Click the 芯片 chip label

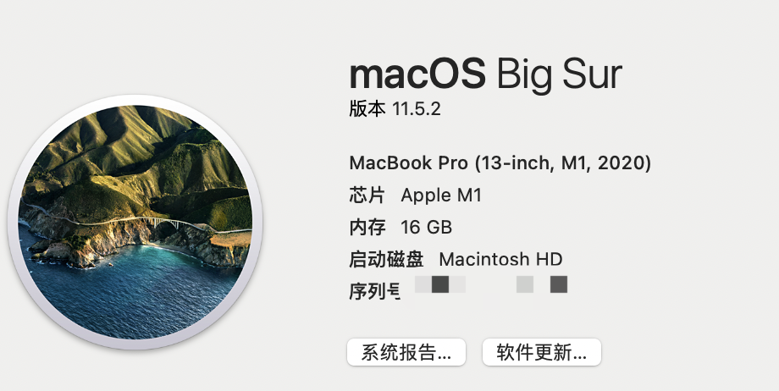pos(367,195)
